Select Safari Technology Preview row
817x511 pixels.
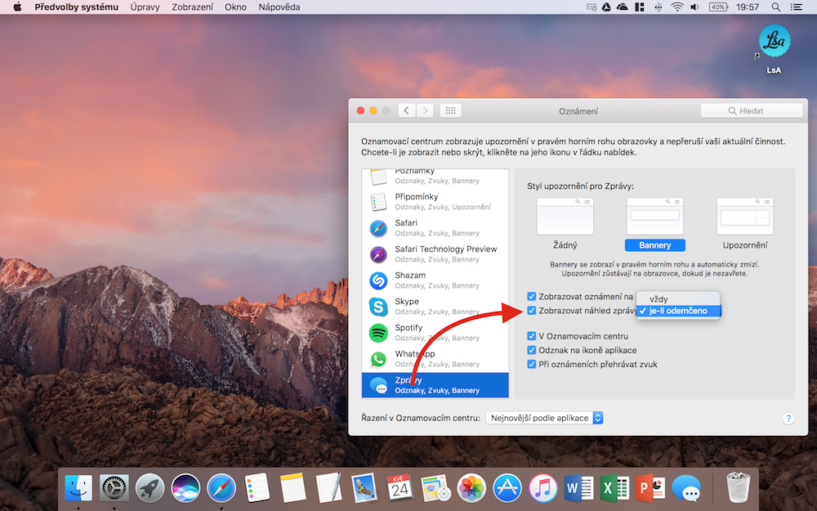click(x=435, y=254)
